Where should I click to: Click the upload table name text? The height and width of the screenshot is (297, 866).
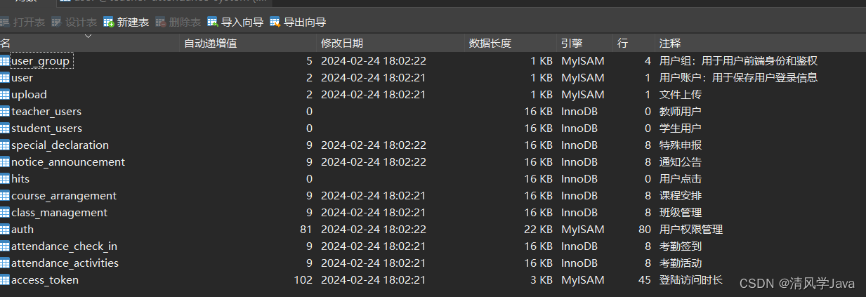coord(29,95)
